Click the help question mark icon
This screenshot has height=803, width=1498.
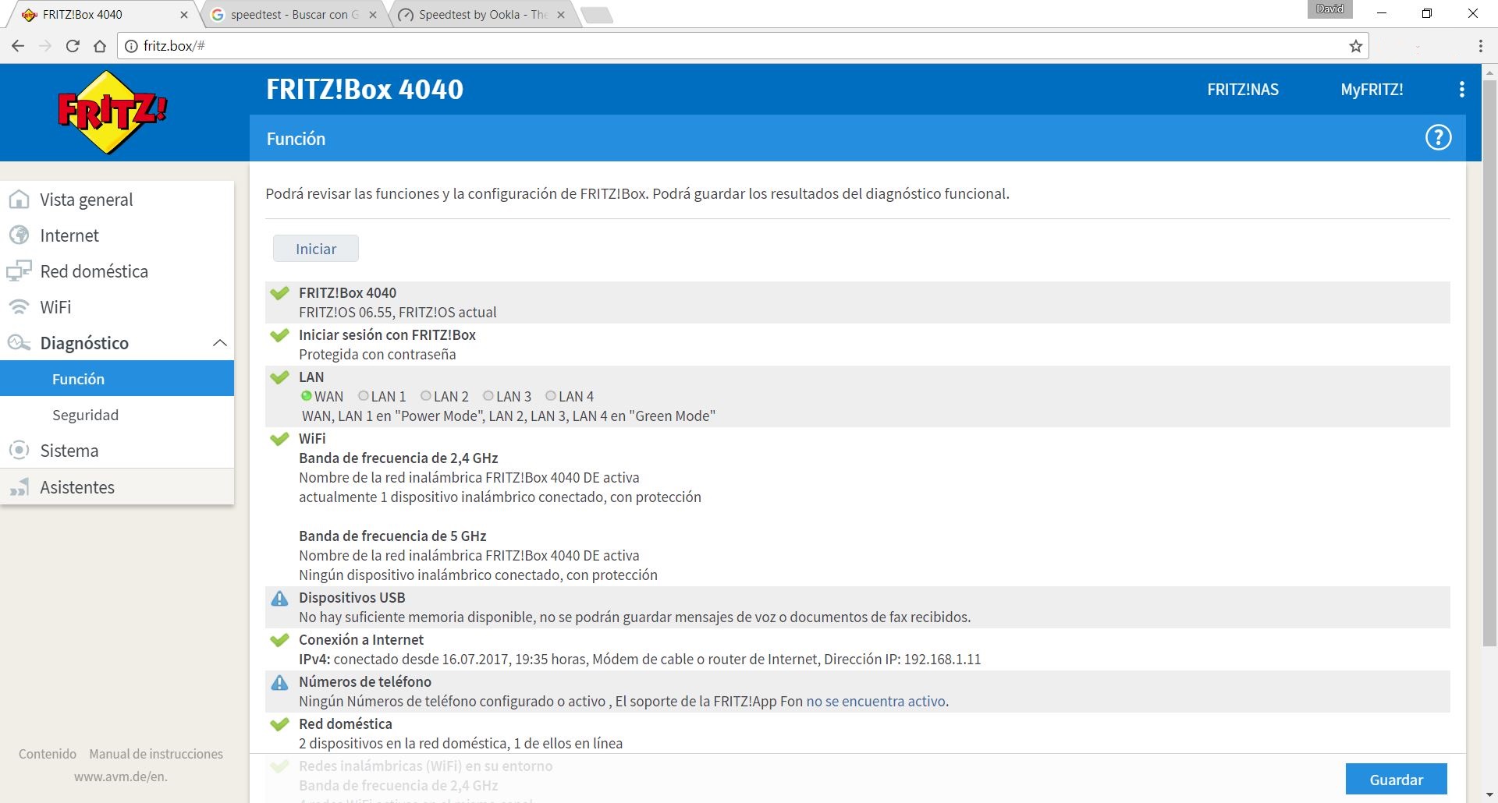(1438, 137)
